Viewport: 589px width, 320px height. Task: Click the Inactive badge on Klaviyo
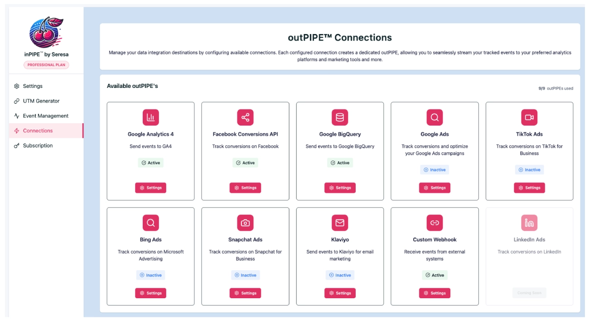click(x=340, y=275)
